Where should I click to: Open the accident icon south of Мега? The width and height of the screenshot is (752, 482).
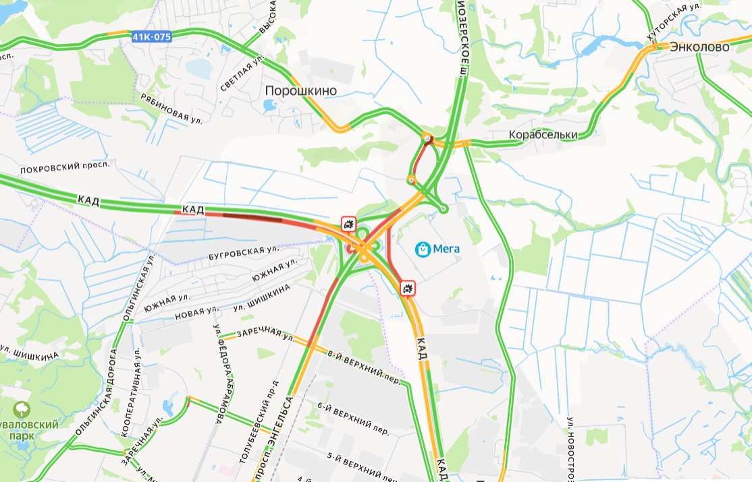pyautogui.click(x=408, y=289)
